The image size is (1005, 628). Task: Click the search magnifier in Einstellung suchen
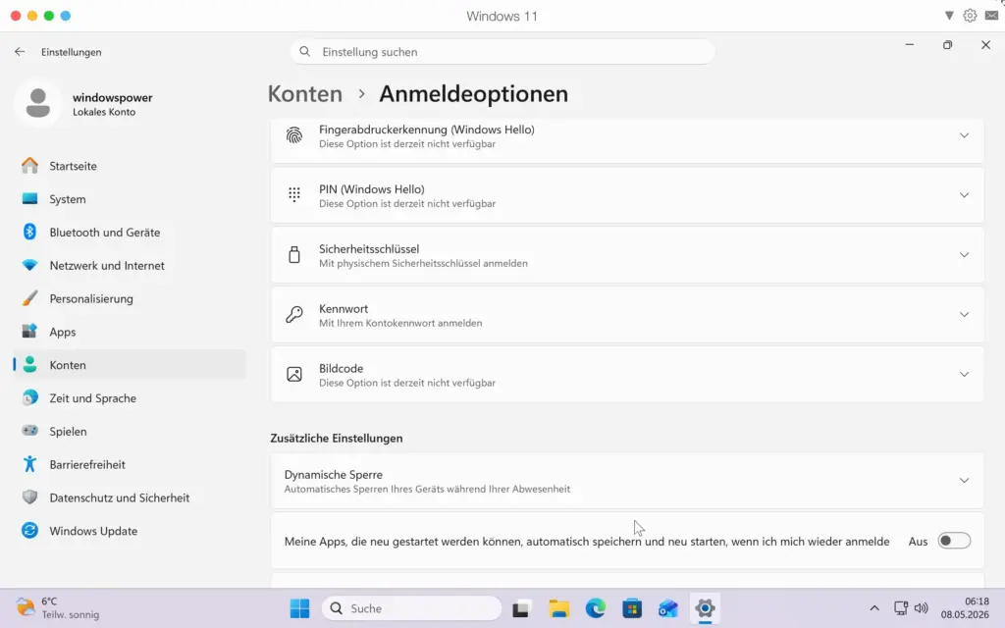[x=305, y=52]
